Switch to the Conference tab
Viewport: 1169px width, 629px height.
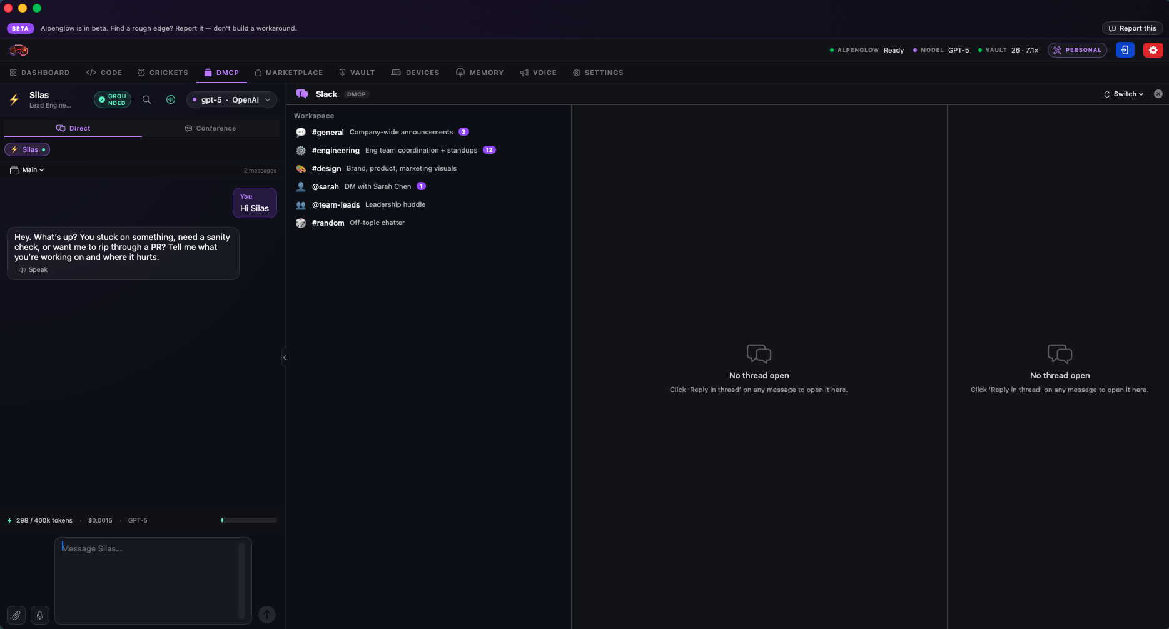[x=211, y=128]
